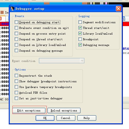129x129 pixels.
Task: Click the Reload exceptions button
Action: point(64,110)
